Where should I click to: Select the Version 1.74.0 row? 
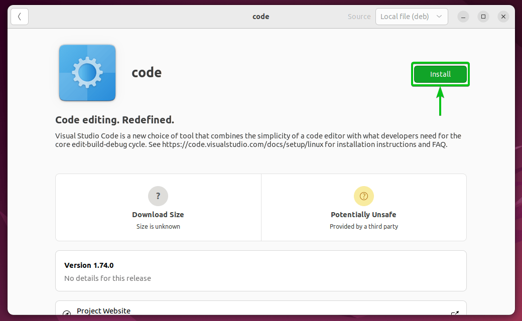click(x=260, y=271)
